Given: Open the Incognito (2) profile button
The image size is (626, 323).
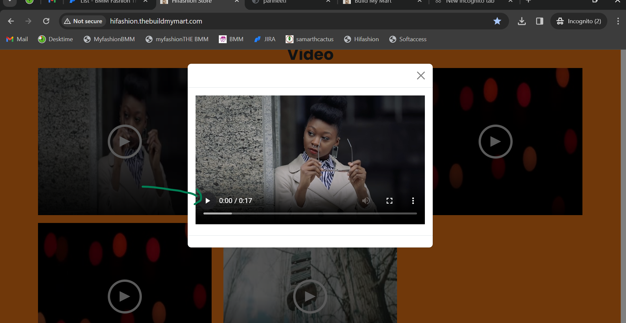Looking at the screenshot, I should pyautogui.click(x=579, y=21).
